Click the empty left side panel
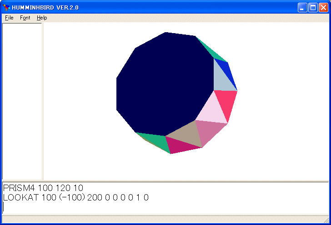The image size is (331, 225). (x=22, y=101)
